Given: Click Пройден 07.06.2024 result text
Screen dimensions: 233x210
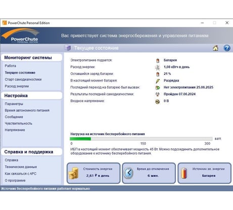Looking at the screenshot, I should tap(179, 94).
